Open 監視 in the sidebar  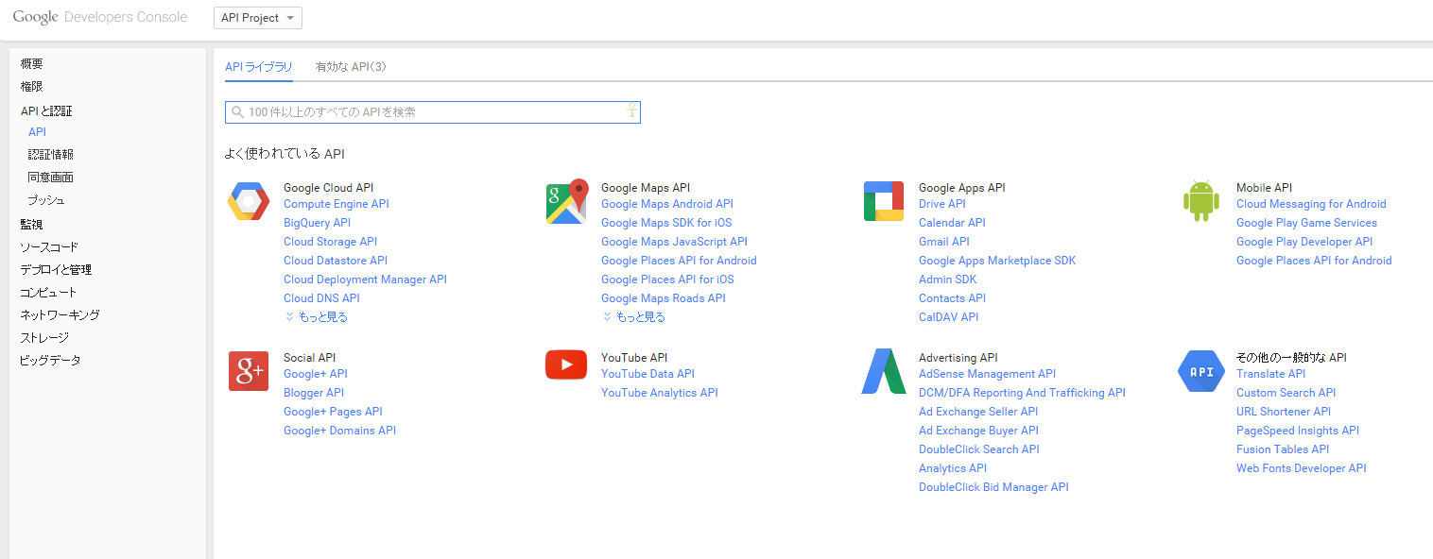pos(32,225)
